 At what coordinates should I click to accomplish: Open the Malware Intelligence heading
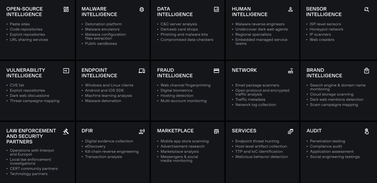tap(99, 12)
